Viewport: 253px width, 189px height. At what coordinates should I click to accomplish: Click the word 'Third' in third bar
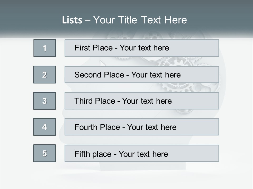coord(84,101)
